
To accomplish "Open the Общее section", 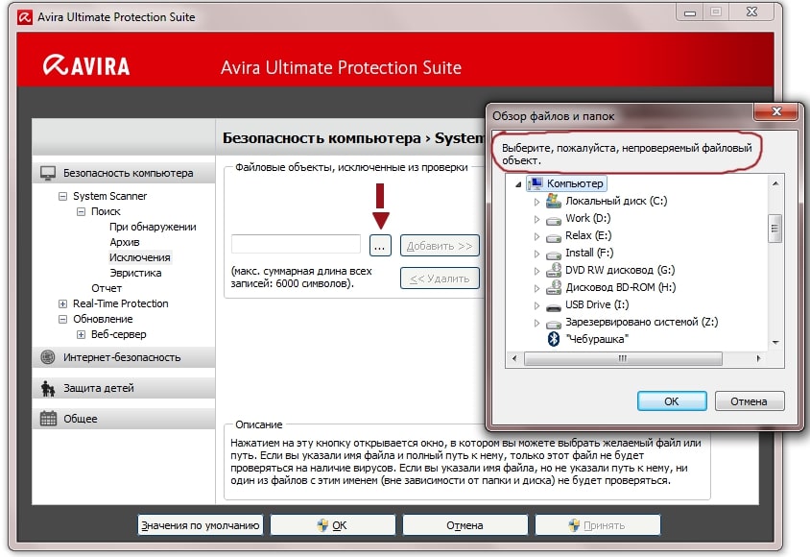I will pyautogui.click(x=124, y=419).
